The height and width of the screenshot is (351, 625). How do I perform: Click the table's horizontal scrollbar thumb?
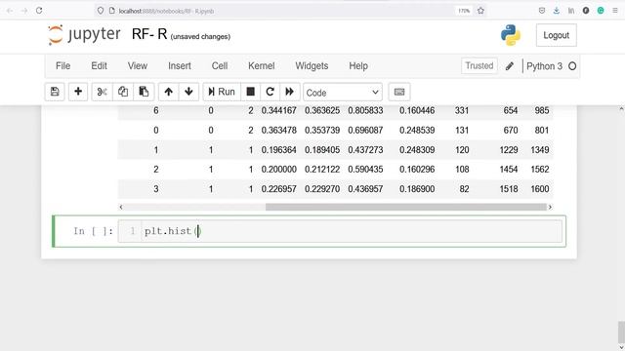(406, 207)
